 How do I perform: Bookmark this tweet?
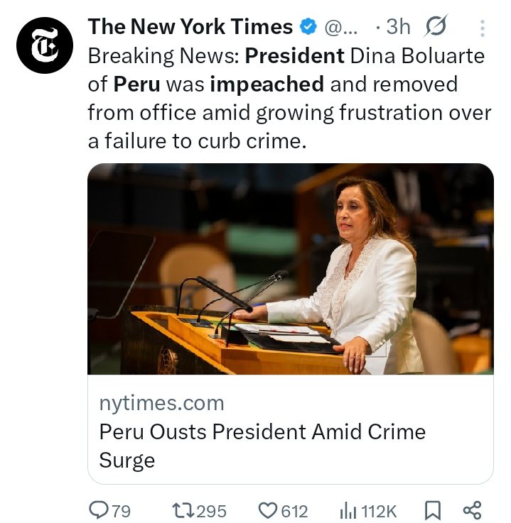pyautogui.click(x=431, y=510)
